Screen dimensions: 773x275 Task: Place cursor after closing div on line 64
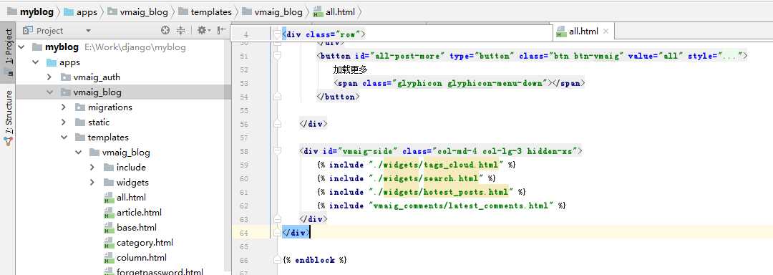[311, 233]
